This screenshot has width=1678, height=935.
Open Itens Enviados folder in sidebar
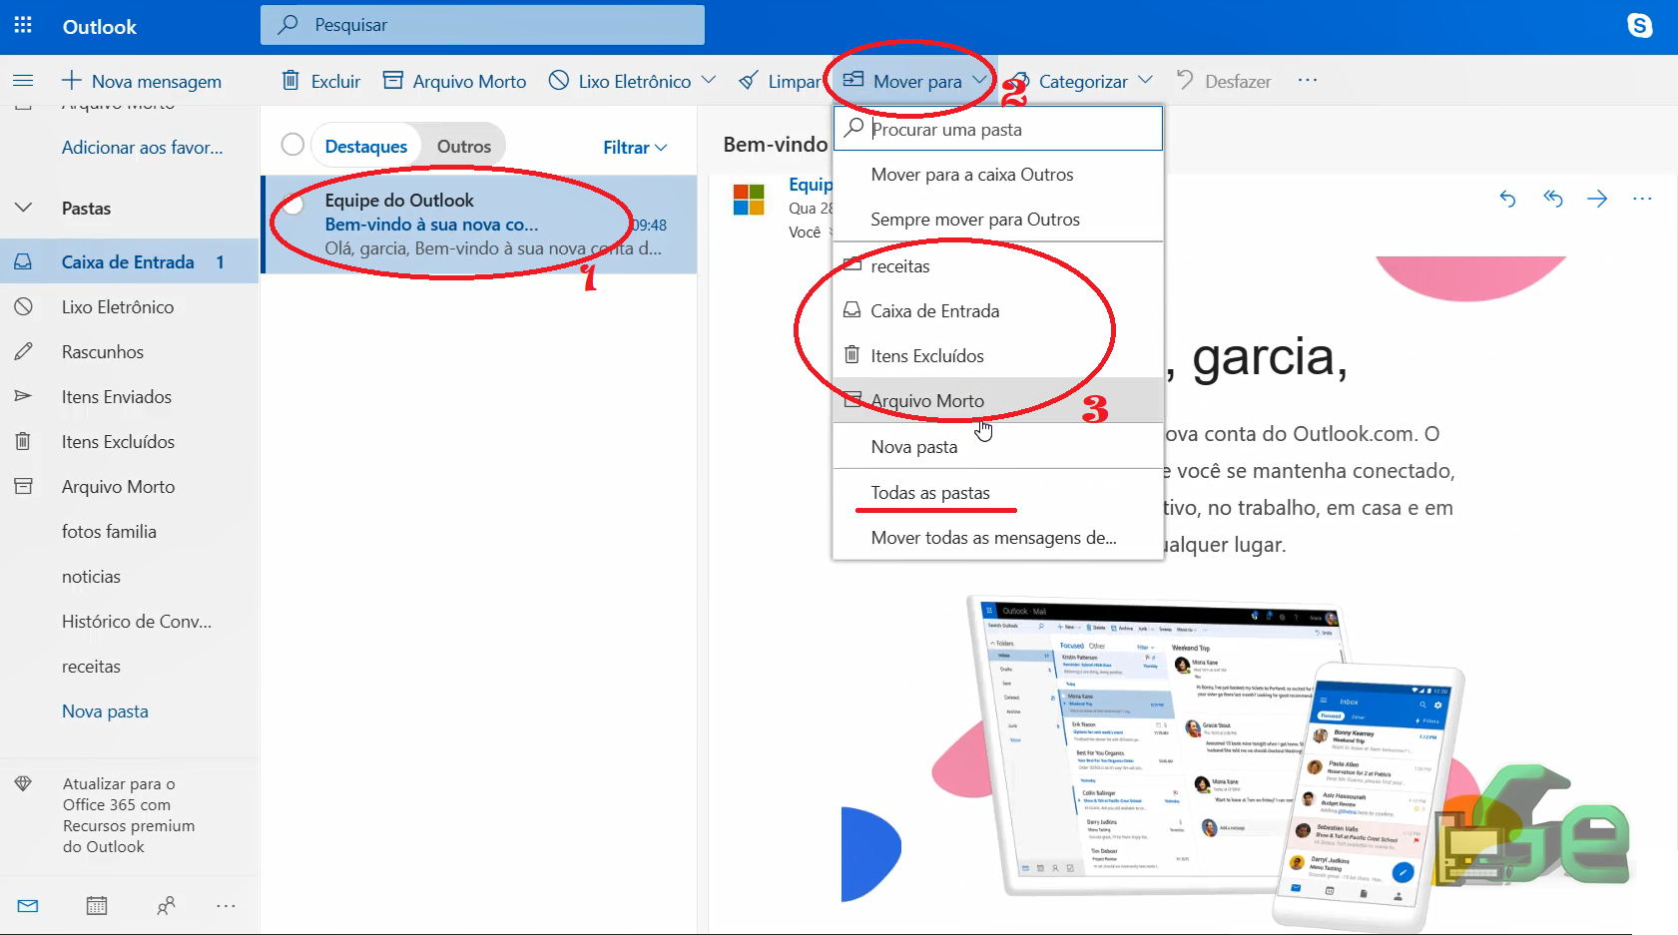click(x=130, y=397)
